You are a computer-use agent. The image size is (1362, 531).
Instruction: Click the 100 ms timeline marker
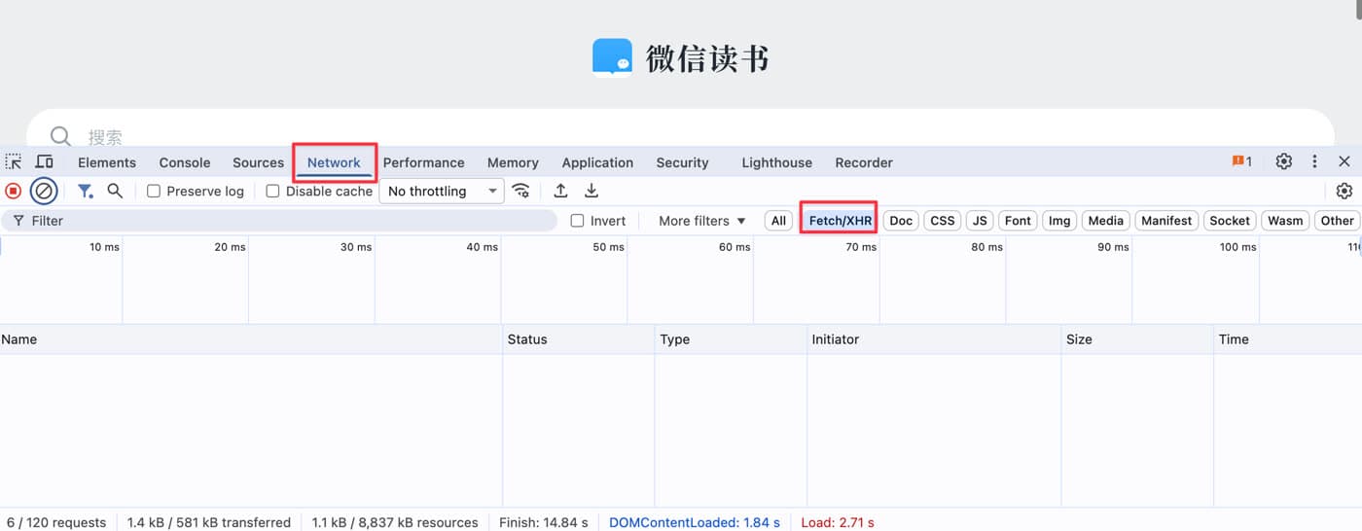[1237, 247]
